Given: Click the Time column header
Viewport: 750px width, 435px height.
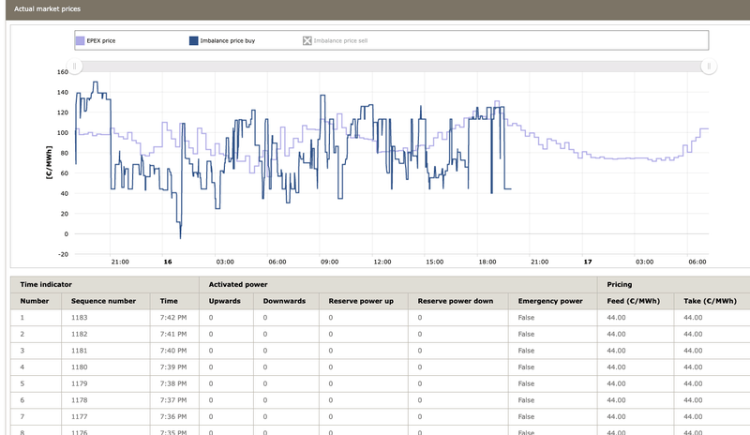Looking at the screenshot, I should click(x=169, y=302).
